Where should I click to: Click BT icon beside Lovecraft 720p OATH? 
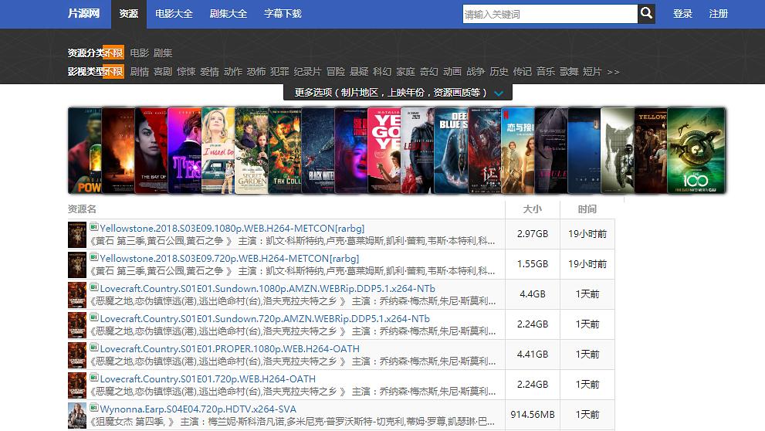coord(94,378)
